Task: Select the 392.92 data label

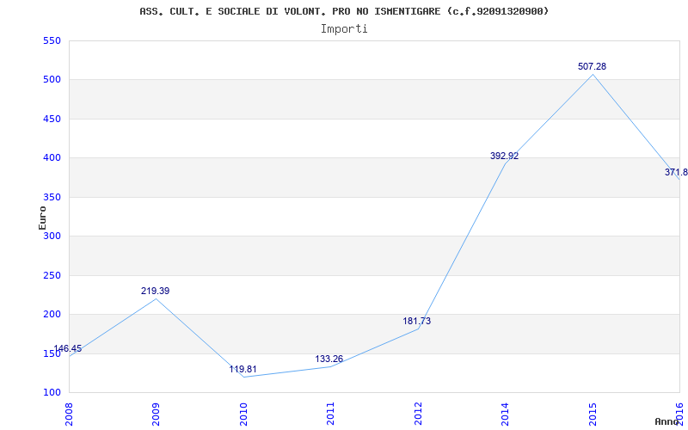Action: (x=504, y=156)
